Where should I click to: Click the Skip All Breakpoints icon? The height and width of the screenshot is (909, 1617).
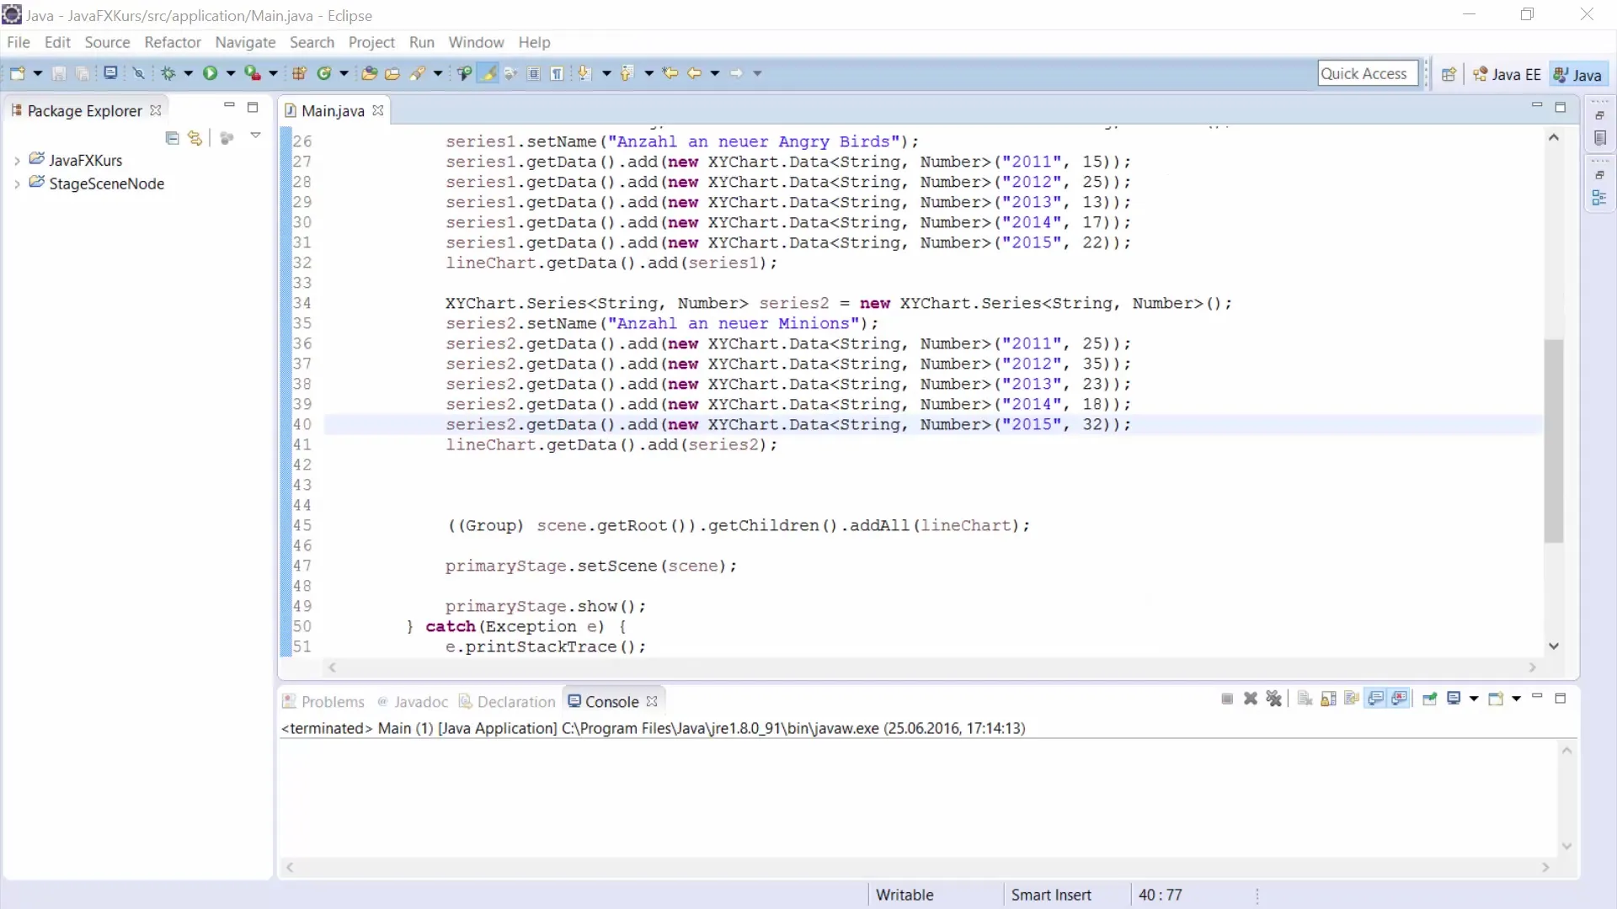139,73
